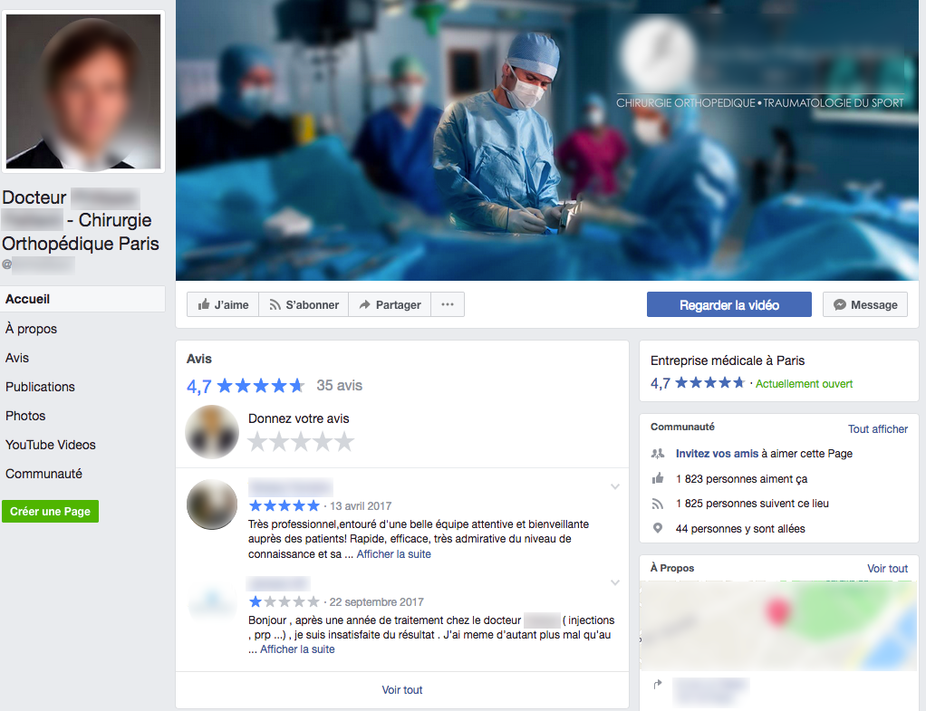The width and height of the screenshot is (926, 711).
Task: Expand options chevron on 13 avril review
Action: [615, 486]
